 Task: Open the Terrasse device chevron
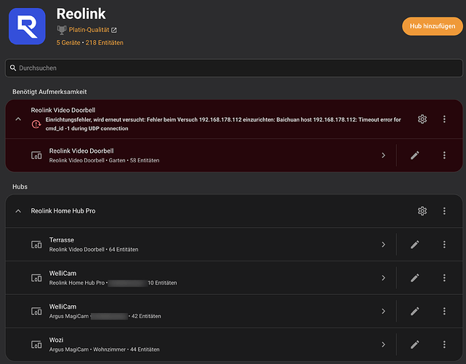pos(383,245)
